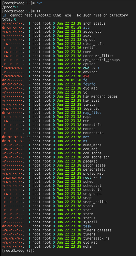Click the 'attr' directory name
This screenshot has width=136, height=256.
(x=87, y=27)
